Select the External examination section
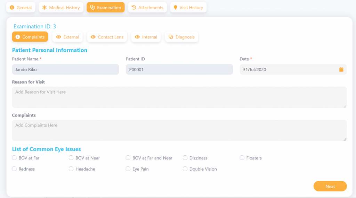 pyautogui.click(x=67, y=37)
